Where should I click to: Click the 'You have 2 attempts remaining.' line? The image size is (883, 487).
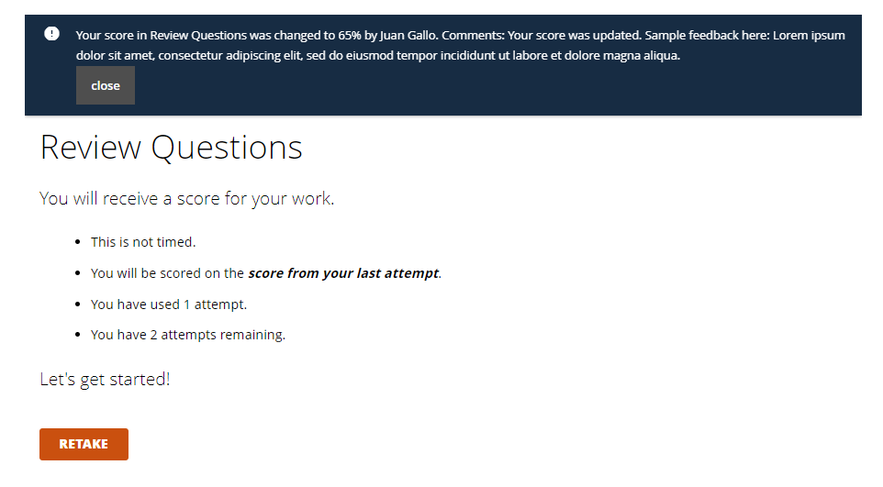(188, 335)
